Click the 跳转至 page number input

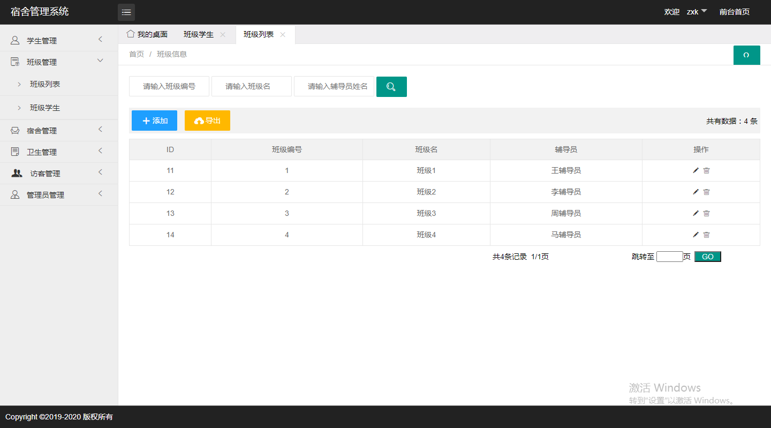click(x=670, y=257)
